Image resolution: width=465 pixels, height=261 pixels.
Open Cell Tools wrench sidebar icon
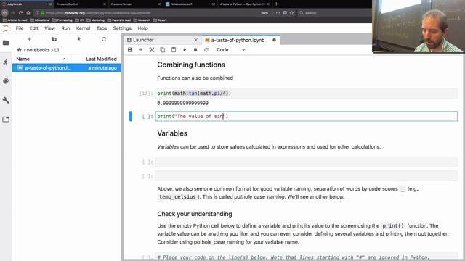(6, 100)
